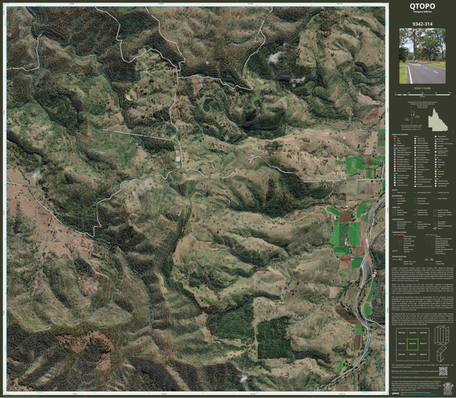This screenshot has height=398, width=456.
Task: Click the National Park boundary legend symbol
Action: tap(414, 199)
